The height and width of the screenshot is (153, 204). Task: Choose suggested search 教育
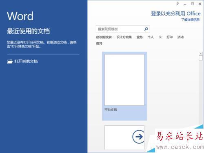tap(99, 44)
